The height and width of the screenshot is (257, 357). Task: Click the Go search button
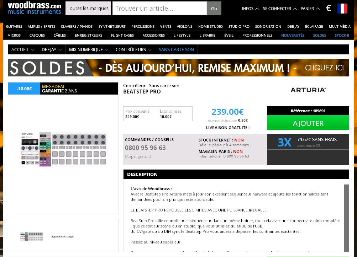pyautogui.click(x=214, y=9)
